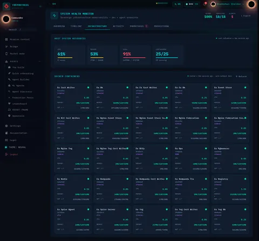Viewport: 259px width, 241px height.
Task: Click the Agents section icon
Action: 6,61
